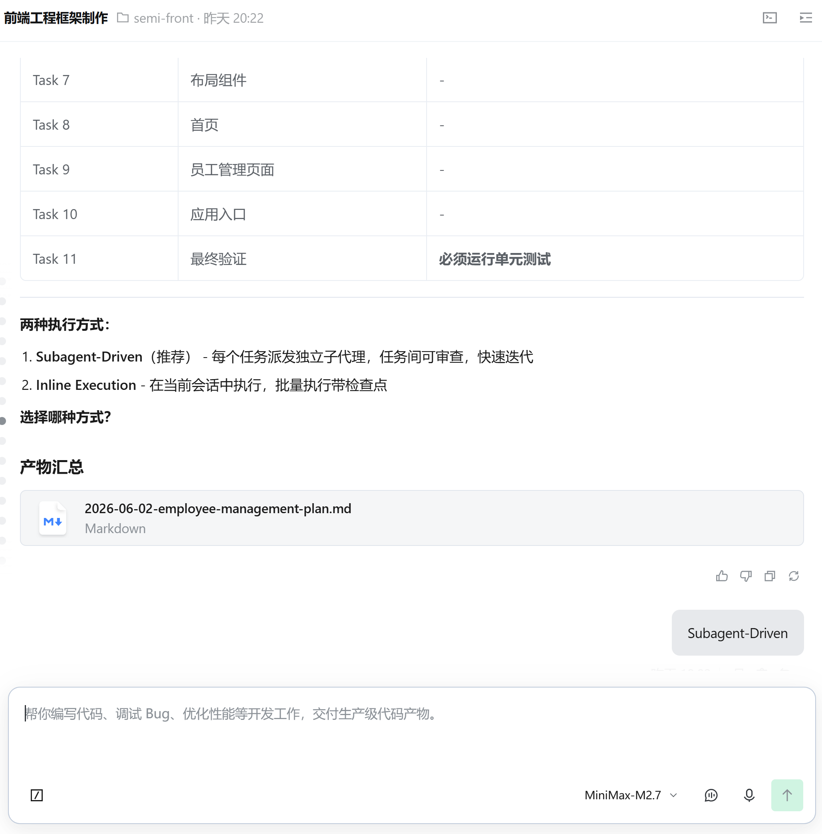Viewport: 822px width, 834px height.
Task: Click the 两种执行方式 heading
Action: 65,324
